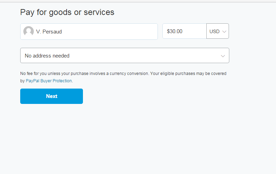Click the recipient avatar icon
Viewport: 276px width, 174px height.
29,31
